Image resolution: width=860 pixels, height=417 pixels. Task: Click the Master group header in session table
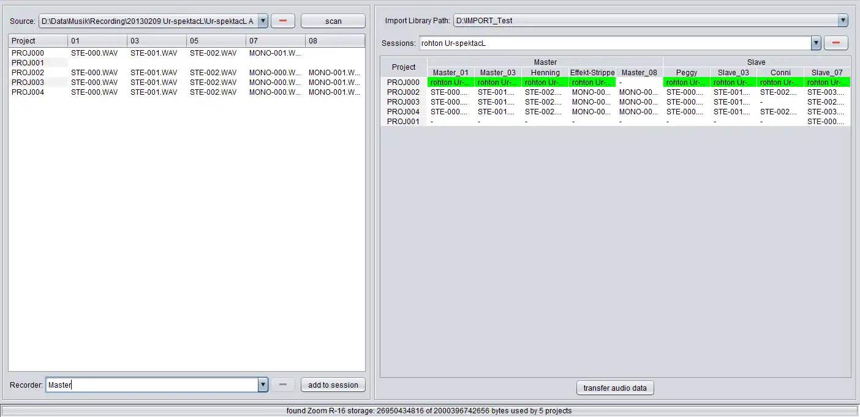point(545,62)
